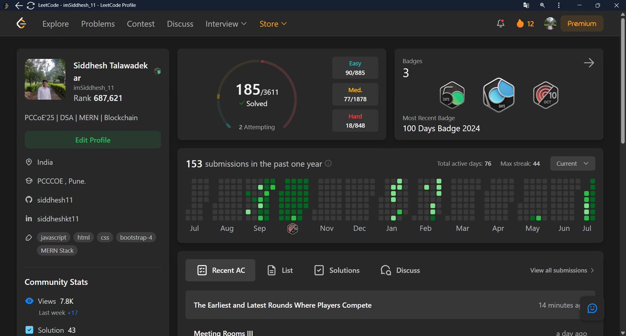Image resolution: width=626 pixels, height=336 pixels.
Task: Click the css skill tag
Action: tap(105, 238)
